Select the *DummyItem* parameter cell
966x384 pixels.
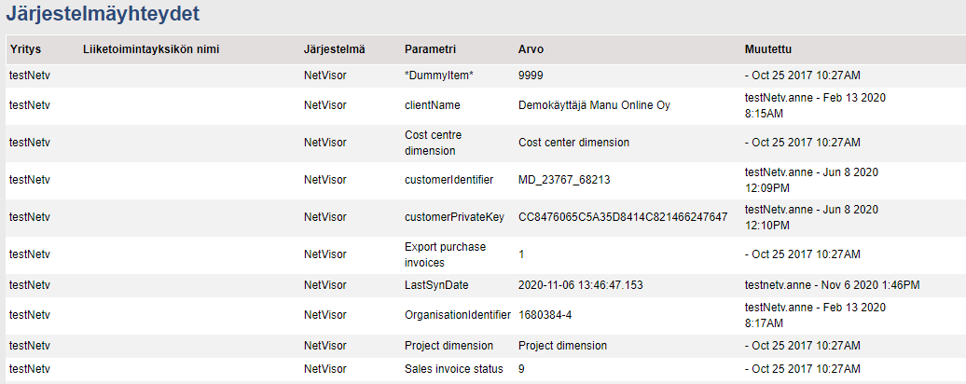tap(438, 75)
